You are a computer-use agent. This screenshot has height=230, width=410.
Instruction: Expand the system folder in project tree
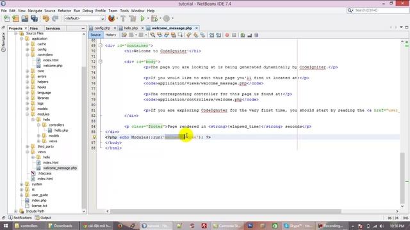pyautogui.click(x=22, y=185)
